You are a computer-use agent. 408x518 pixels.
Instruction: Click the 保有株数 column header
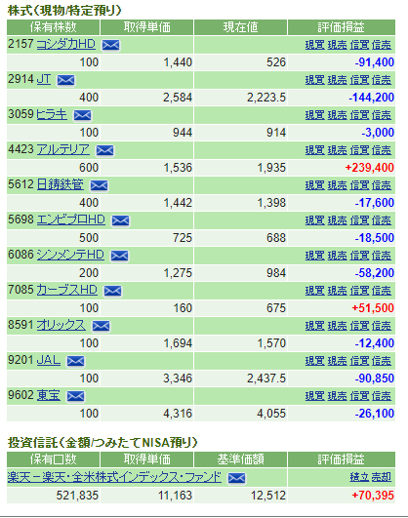54,27
